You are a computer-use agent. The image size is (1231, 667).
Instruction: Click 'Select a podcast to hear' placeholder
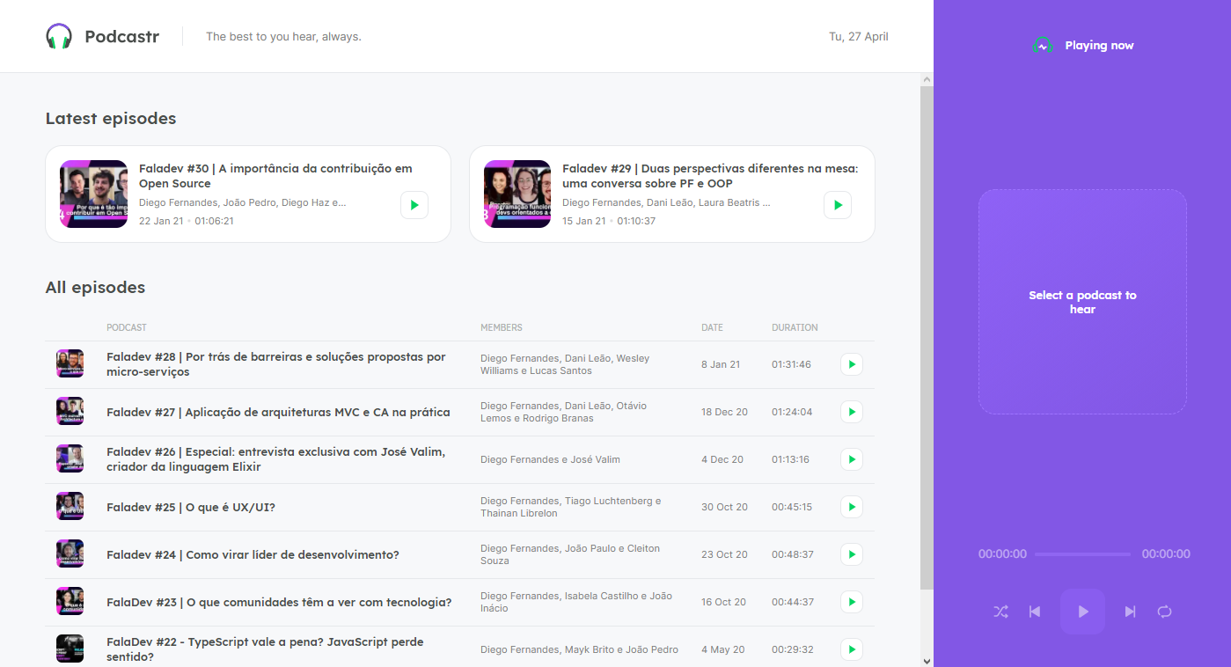1082,302
